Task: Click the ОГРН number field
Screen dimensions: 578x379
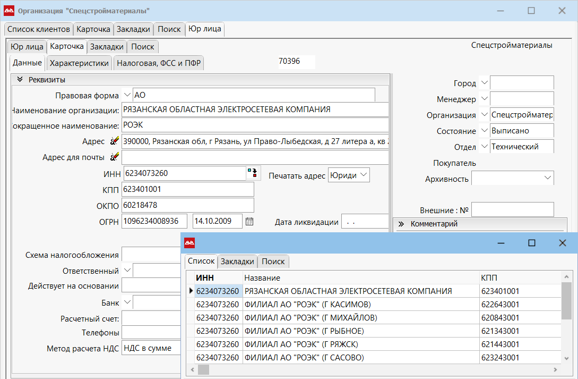Action: click(154, 221)
